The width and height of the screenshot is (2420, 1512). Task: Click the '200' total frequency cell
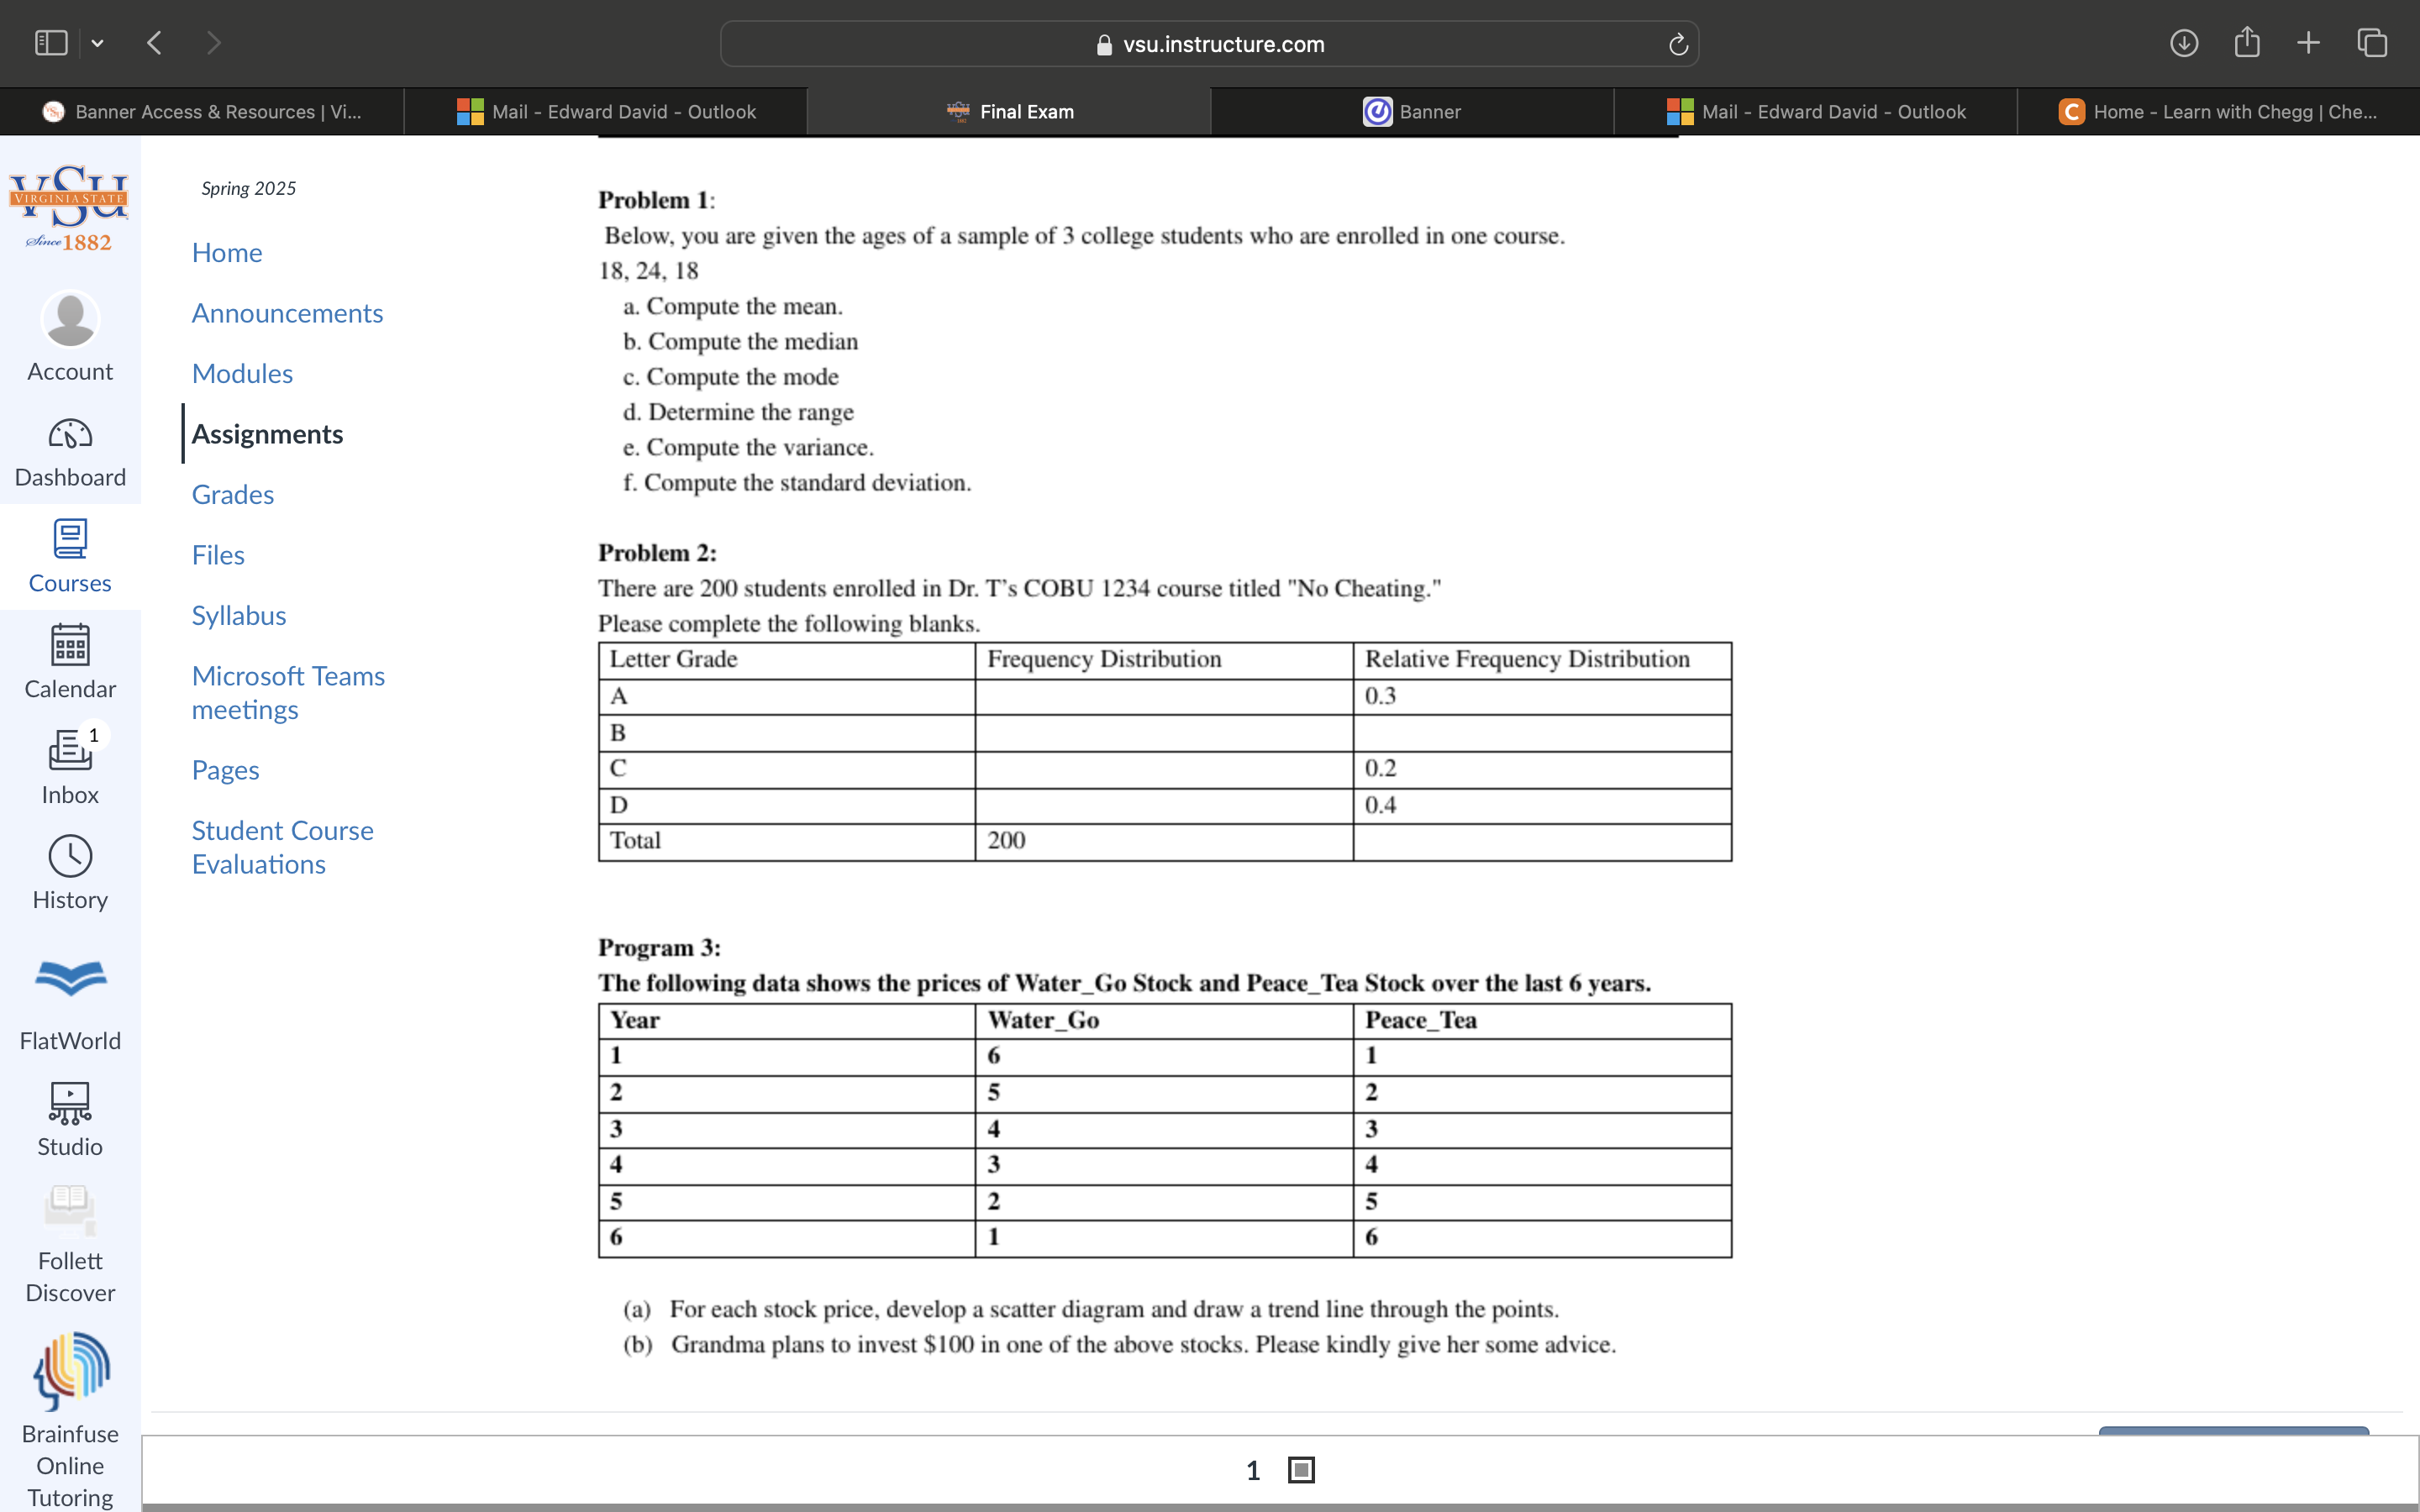tap(1164, 841)
